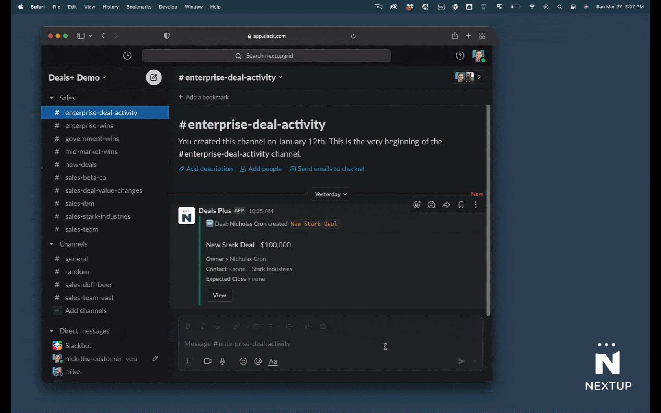Collapse the Direct messages section

(x=52, y=331)
